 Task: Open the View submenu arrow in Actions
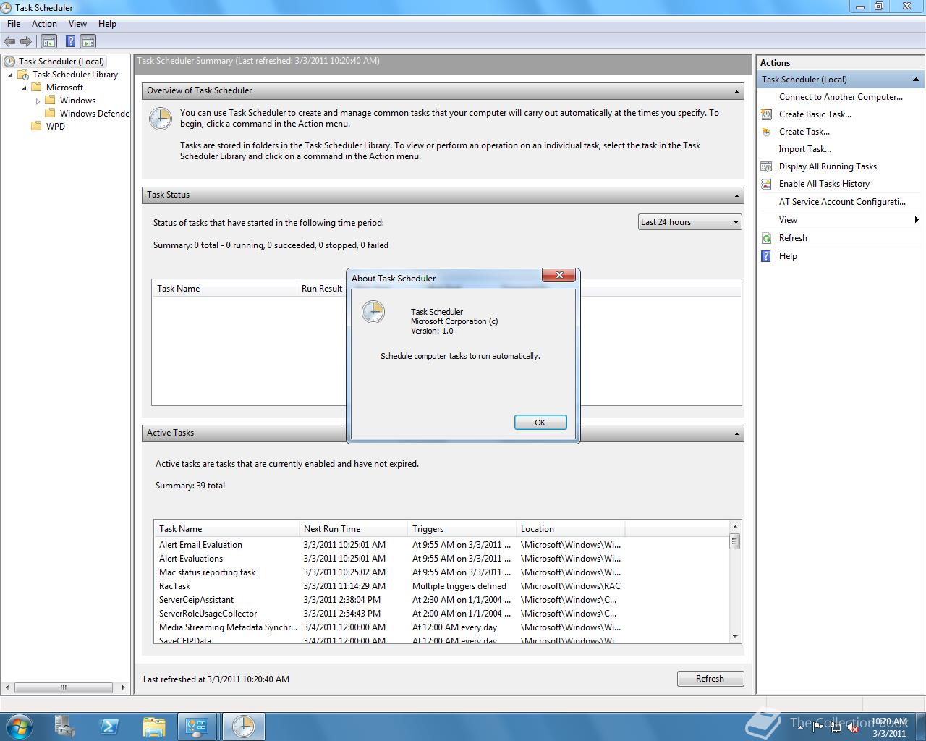[917, 220]
